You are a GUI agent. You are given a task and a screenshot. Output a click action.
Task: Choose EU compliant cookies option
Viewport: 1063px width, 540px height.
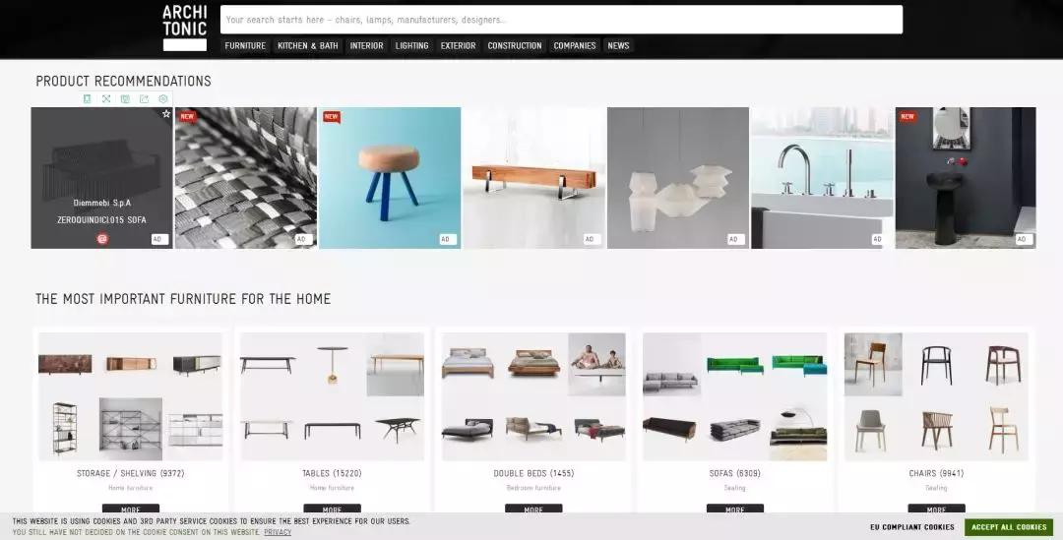(912, 527)
